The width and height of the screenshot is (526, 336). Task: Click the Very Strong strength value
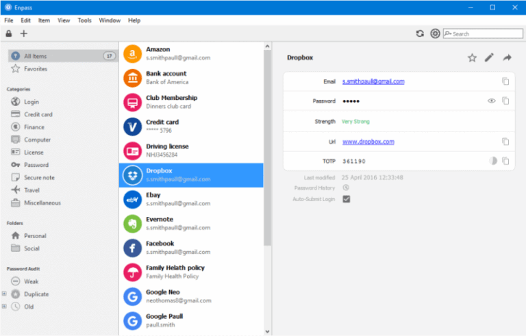(355, 121)
